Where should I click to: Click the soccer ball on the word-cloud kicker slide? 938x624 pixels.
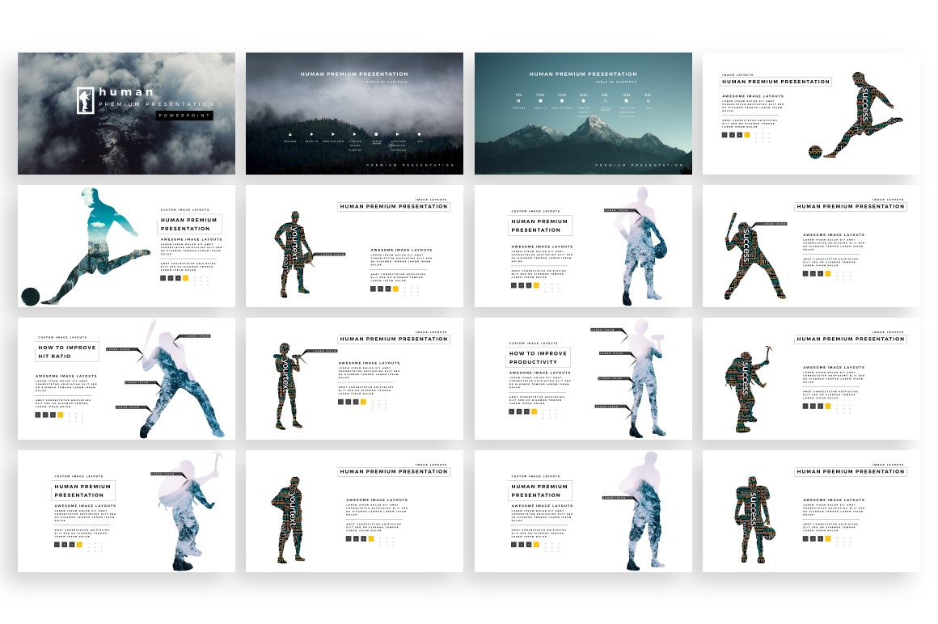tap(816, 152)
